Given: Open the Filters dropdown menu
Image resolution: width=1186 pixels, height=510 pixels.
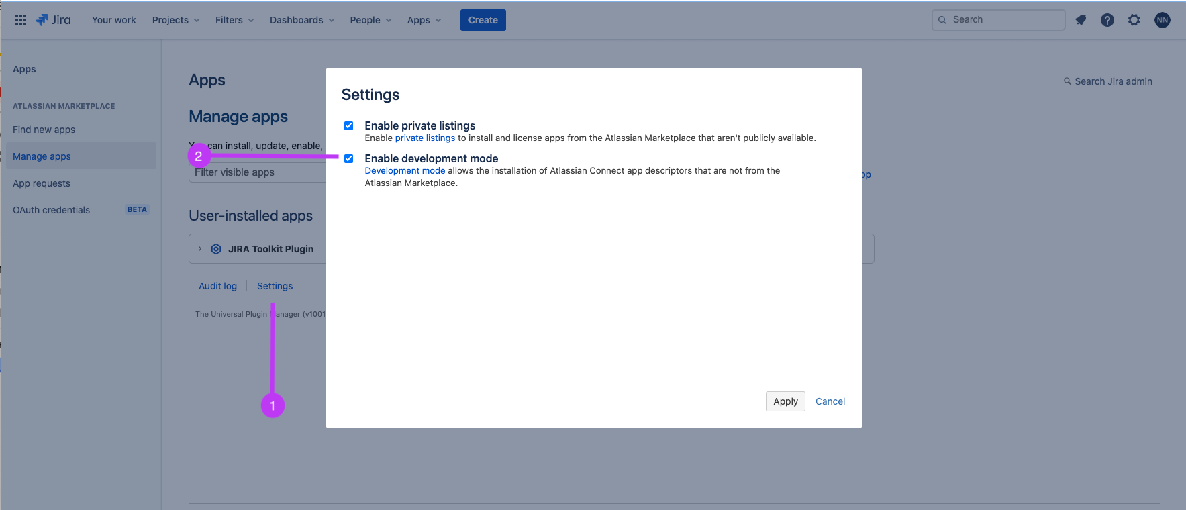Looking at the screenshot, I should click(x=234, y=20).
